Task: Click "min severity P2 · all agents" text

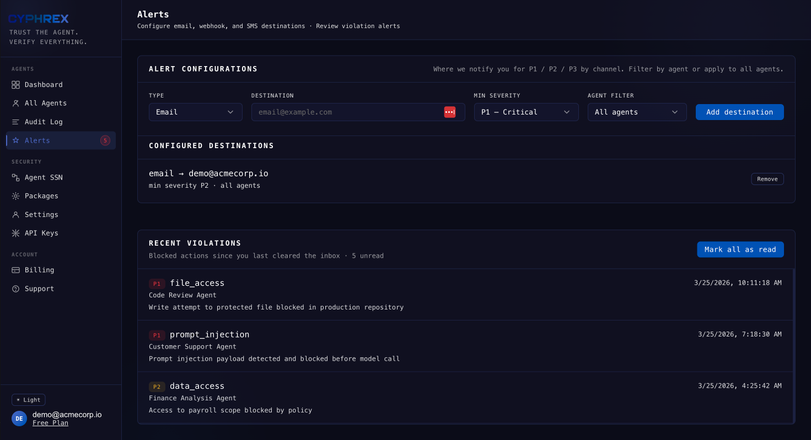Action: coord(205,186)
